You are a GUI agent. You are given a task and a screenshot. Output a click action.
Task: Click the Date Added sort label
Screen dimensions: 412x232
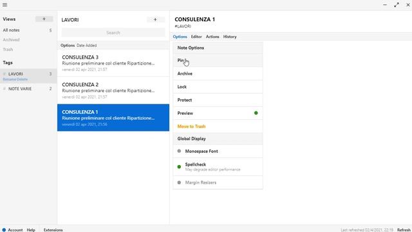pyautogui.click(x=87, y=45)
